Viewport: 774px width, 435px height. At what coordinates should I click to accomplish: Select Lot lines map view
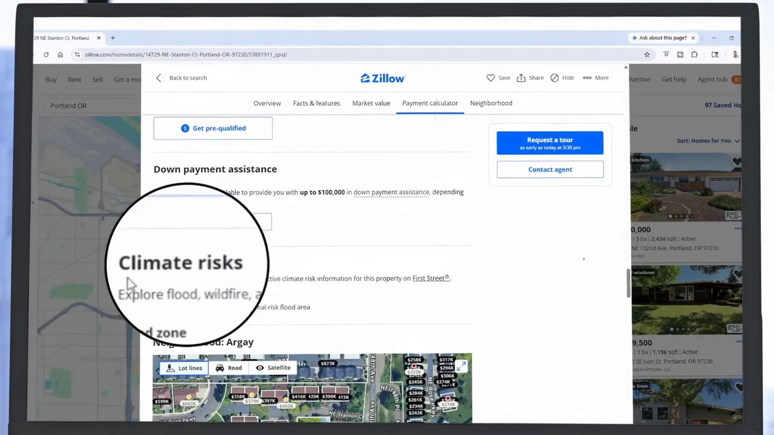184,368
